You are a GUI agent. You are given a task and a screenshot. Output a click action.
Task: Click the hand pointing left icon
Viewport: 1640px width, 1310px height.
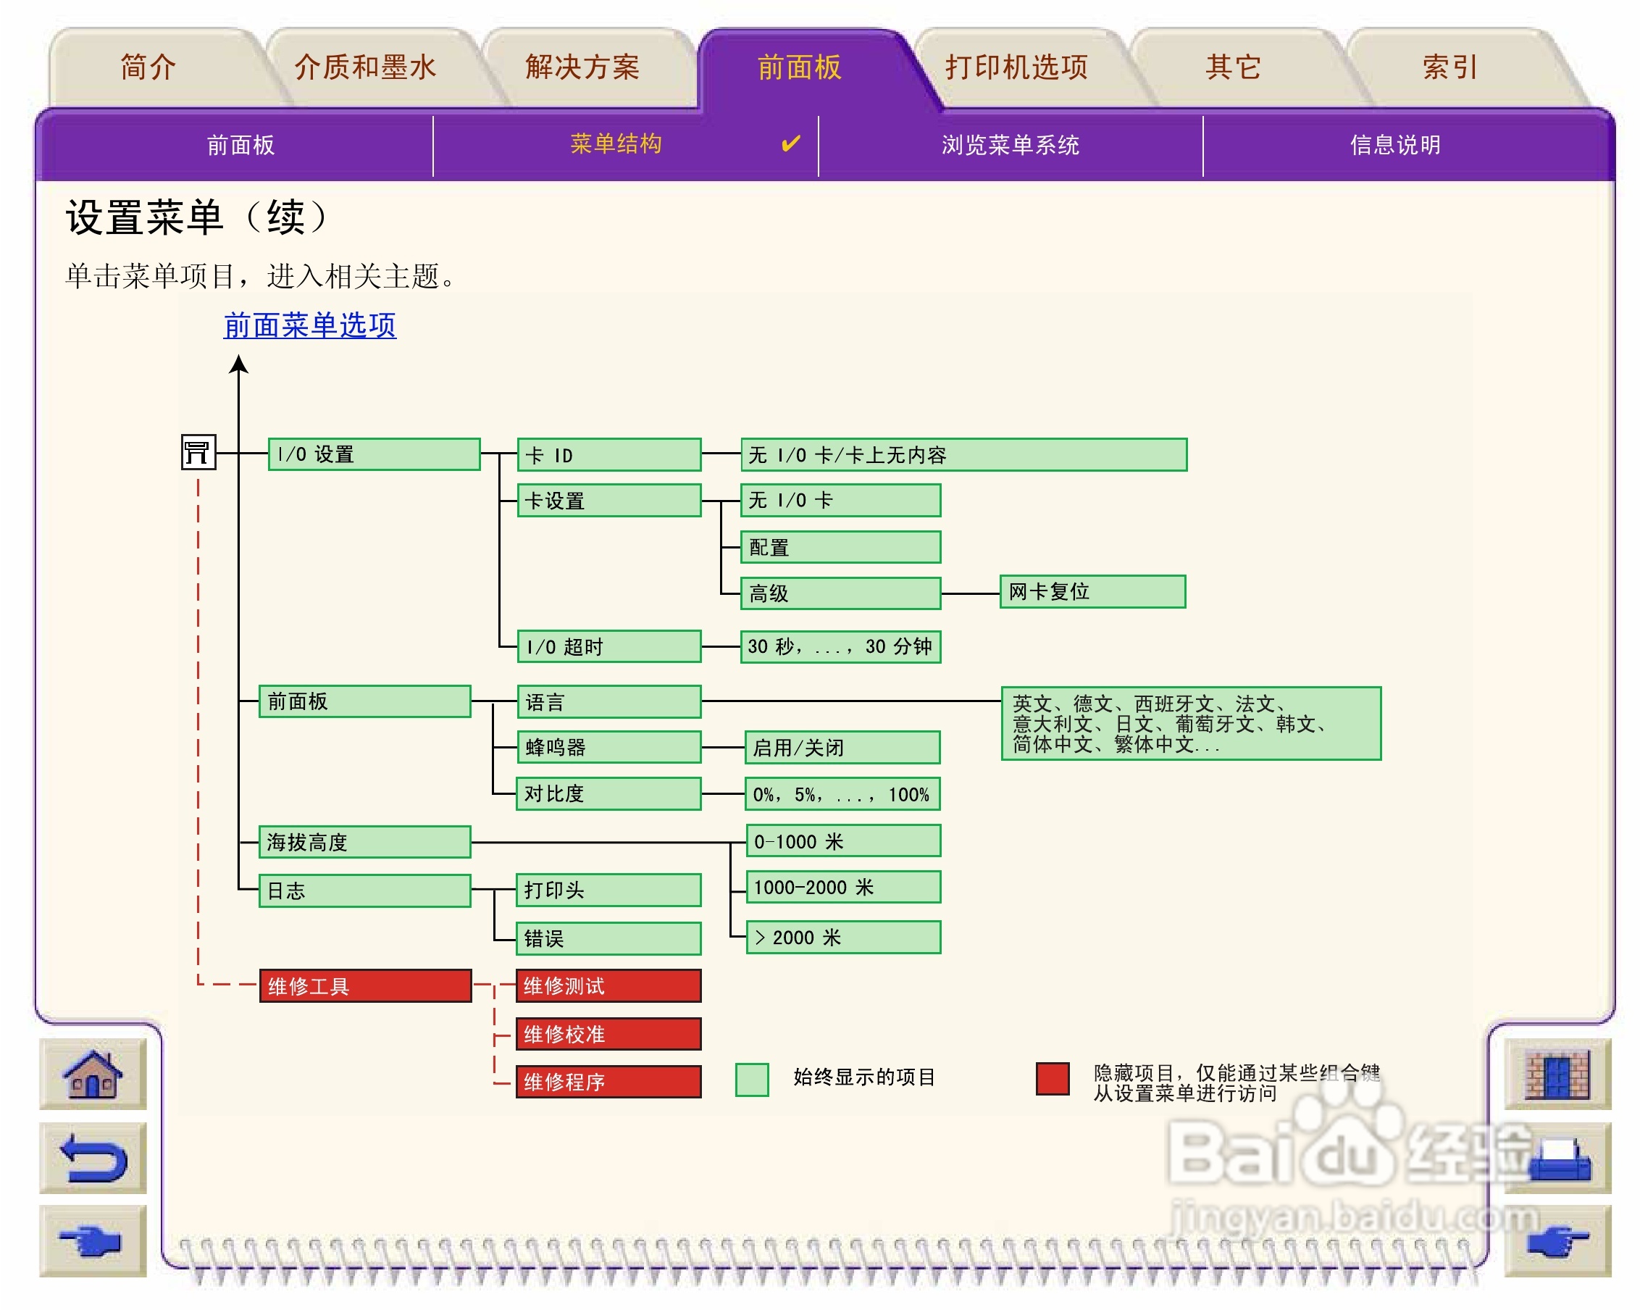point(93,1240)
